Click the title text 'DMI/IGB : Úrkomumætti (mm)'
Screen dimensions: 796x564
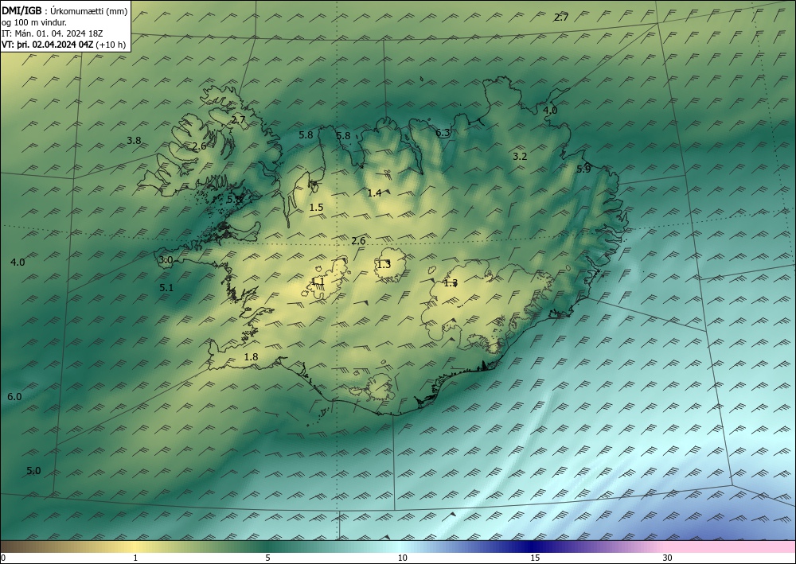pos(64,10)
